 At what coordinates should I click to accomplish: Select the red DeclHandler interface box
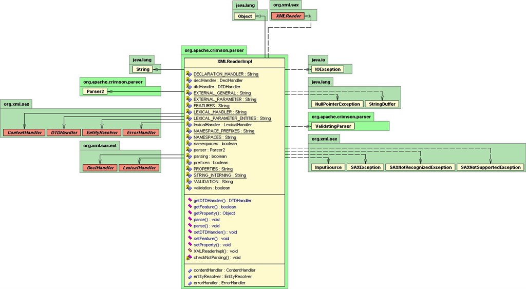click(100, 168)
